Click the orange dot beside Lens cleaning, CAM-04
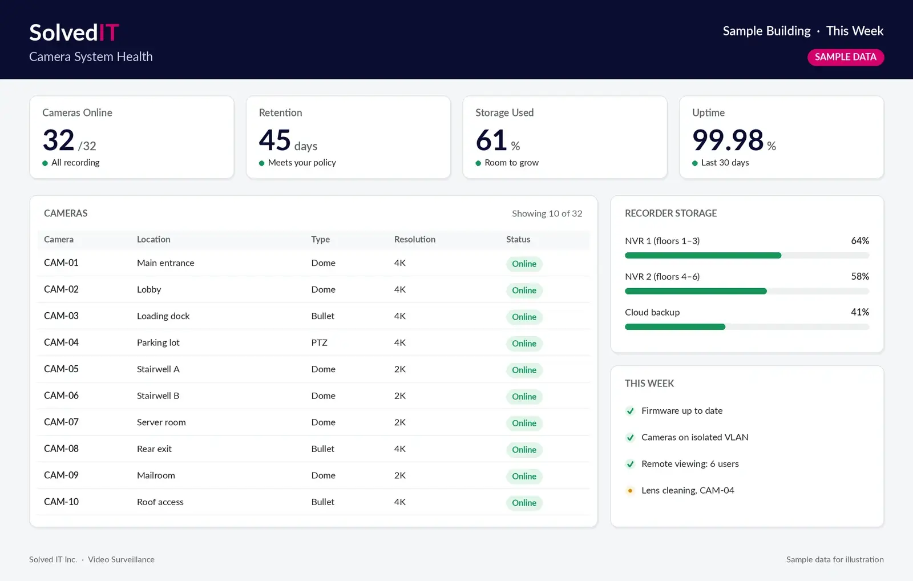 click(630, 491)
